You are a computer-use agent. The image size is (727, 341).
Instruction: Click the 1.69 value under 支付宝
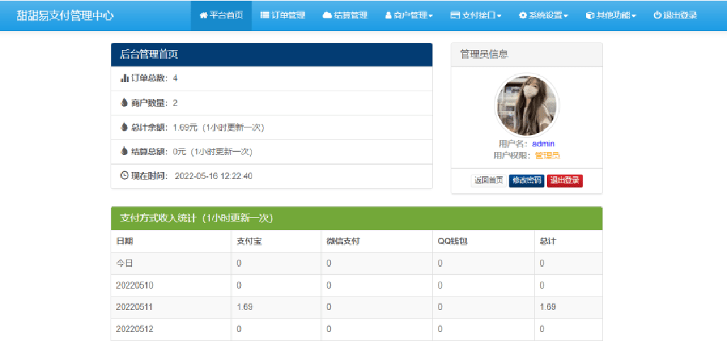point(244,307)
